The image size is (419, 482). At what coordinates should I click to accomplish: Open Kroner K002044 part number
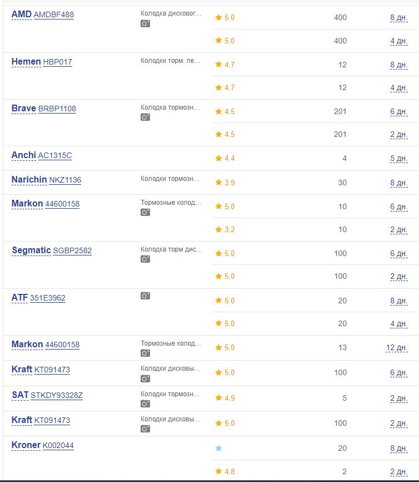58,445
